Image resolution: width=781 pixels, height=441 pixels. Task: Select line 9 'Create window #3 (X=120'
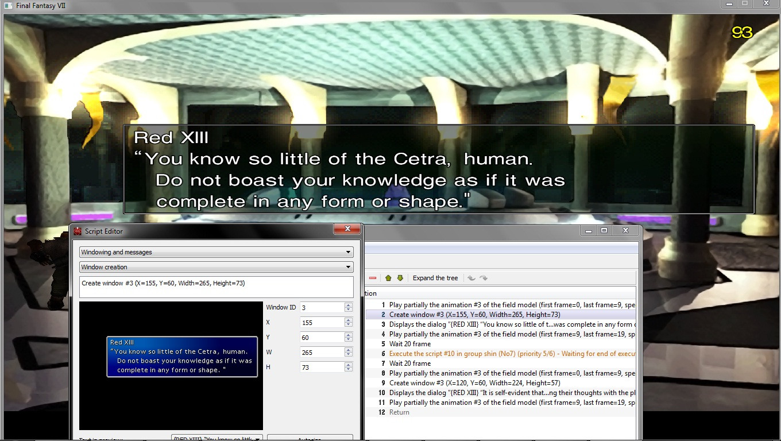(x=501, y=383)
